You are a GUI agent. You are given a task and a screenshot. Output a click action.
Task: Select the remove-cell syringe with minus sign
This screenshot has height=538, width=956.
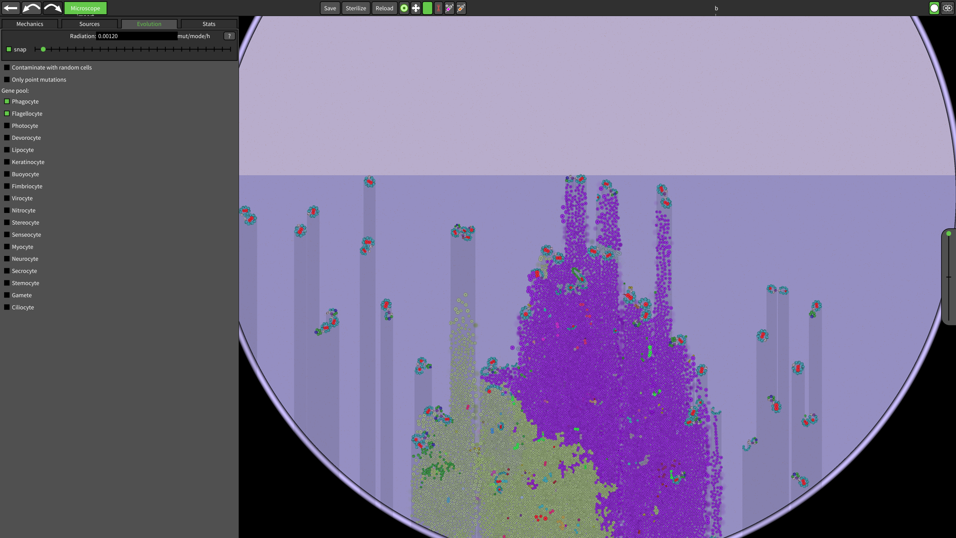pos(461,8)
